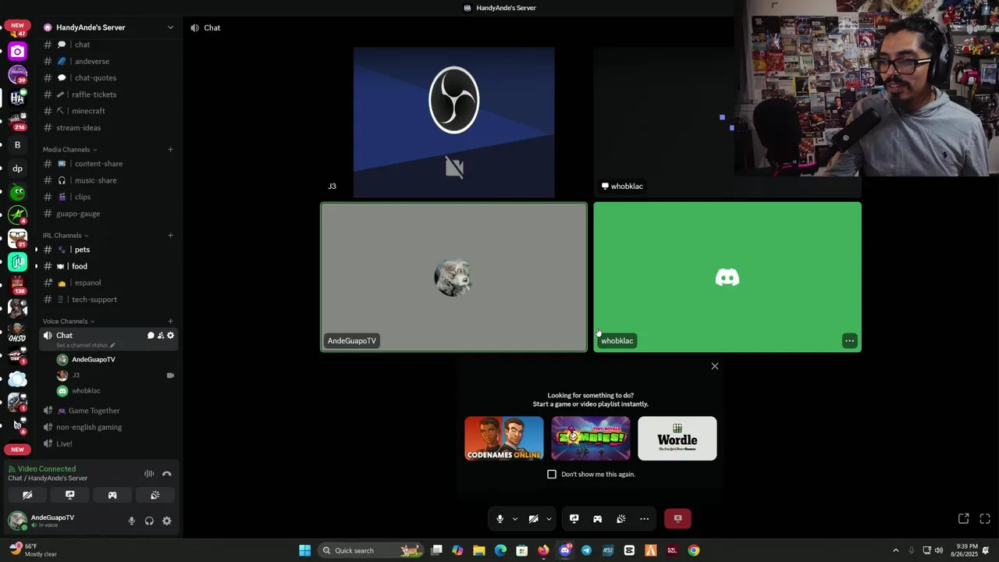The width and height of the screenshot is (999, 562).
Task: Open Windows Start menu
Action: (x=304, y=550)
